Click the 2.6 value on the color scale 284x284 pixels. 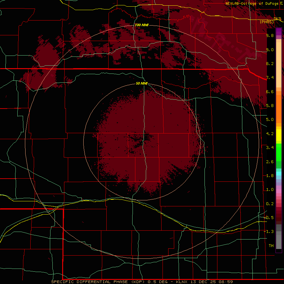pyautogui.click(x=270, y=162)
